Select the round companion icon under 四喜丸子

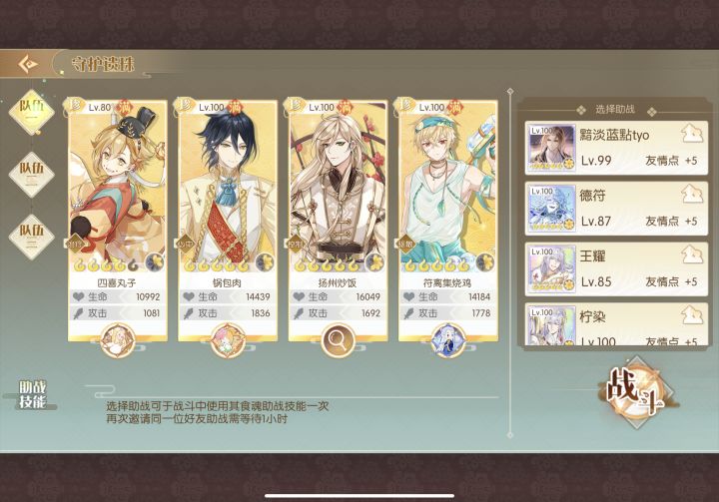118,340
